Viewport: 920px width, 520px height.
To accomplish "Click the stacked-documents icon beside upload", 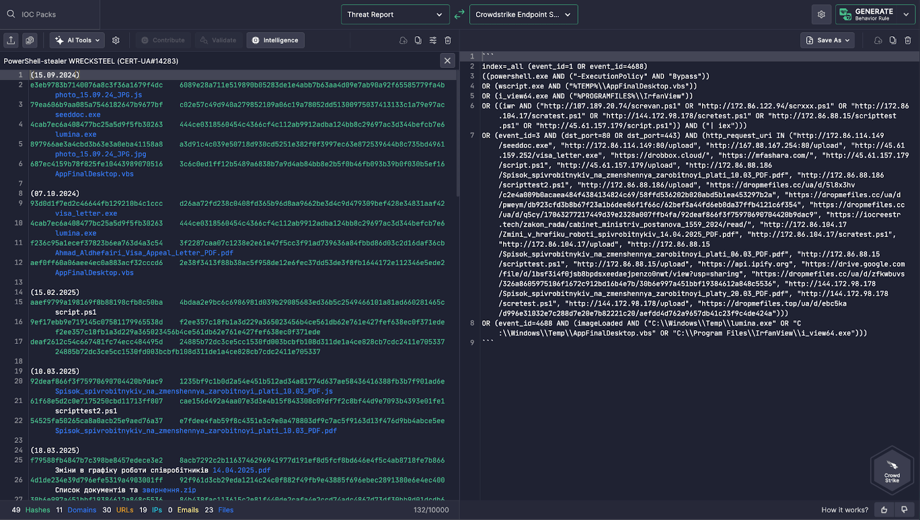I will click(30, 40).
